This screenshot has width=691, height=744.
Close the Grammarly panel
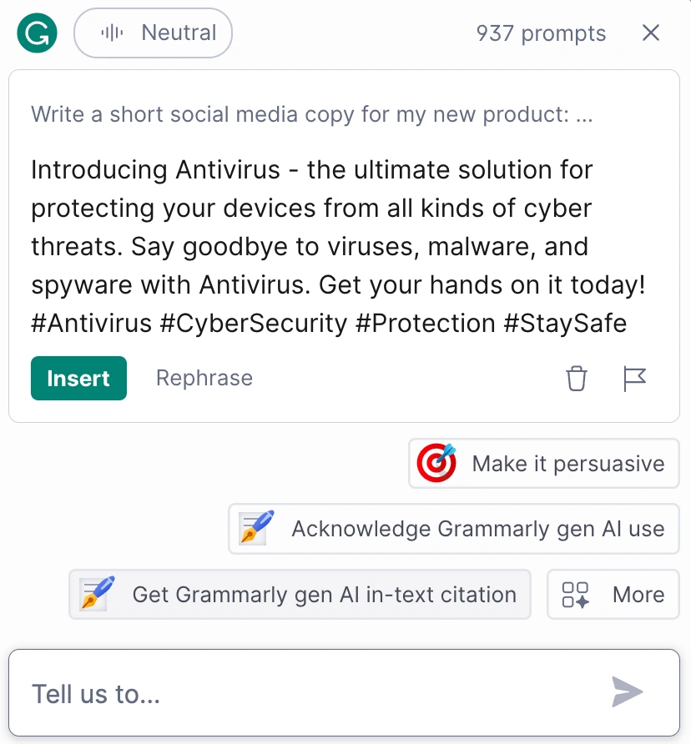click(x=650, y=33)
